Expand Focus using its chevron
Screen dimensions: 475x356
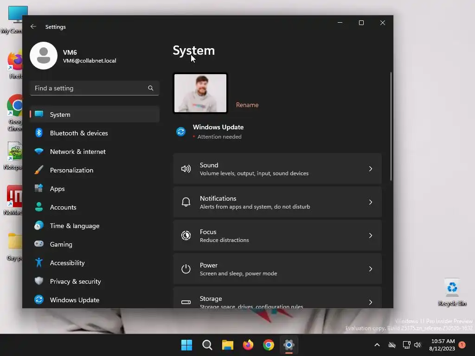coord(370,235)
